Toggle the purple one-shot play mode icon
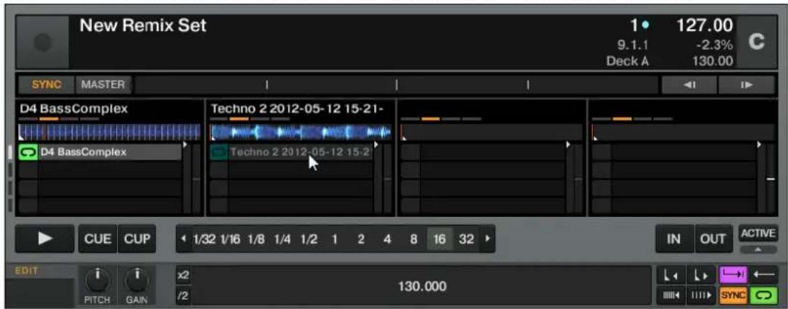 733,276
